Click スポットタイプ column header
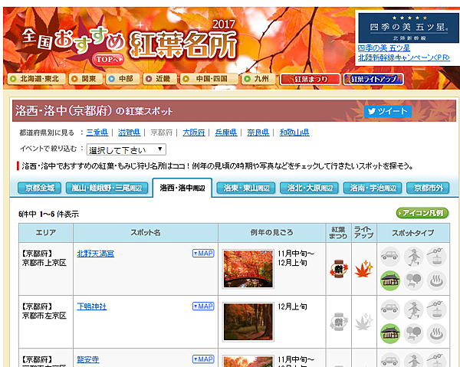The height and width of the screenshot is (367, 460). [x=413, y=233]
